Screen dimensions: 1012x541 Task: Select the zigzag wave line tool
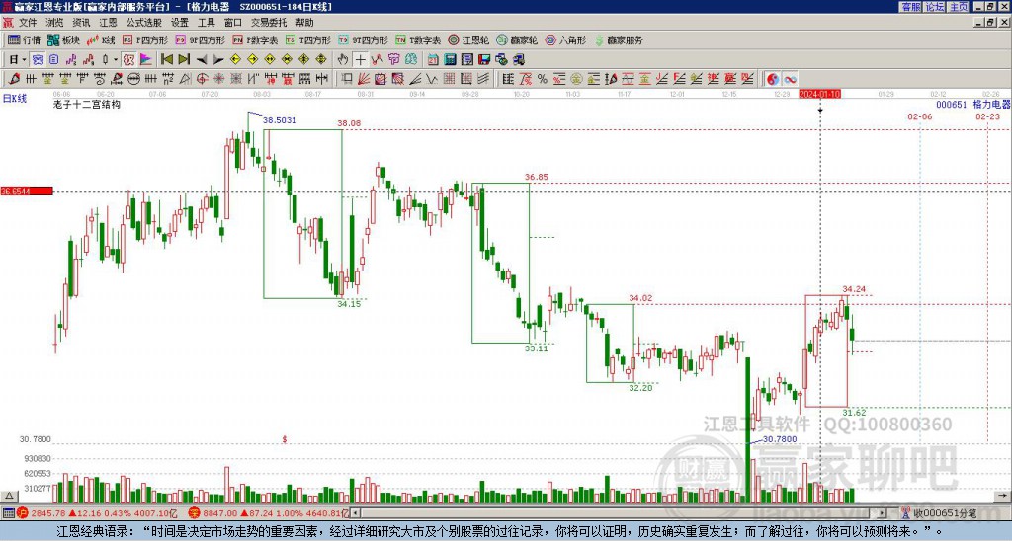pyautogui.click(x=432, y=79)
